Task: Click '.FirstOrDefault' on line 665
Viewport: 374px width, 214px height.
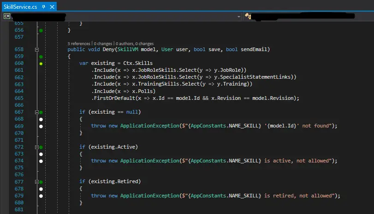Action: (x=113, y=98)
